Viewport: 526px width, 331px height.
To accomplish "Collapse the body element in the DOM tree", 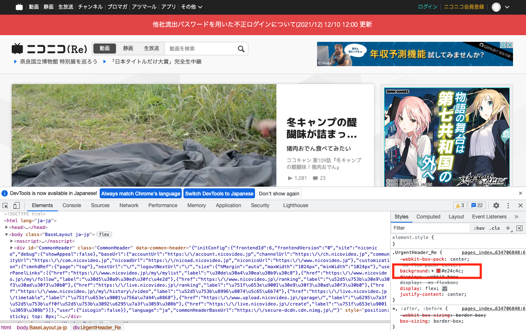I will (x=7, y=234).
